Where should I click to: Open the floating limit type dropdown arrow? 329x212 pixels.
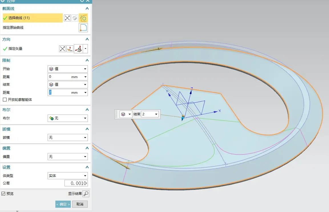click(130, 114)
